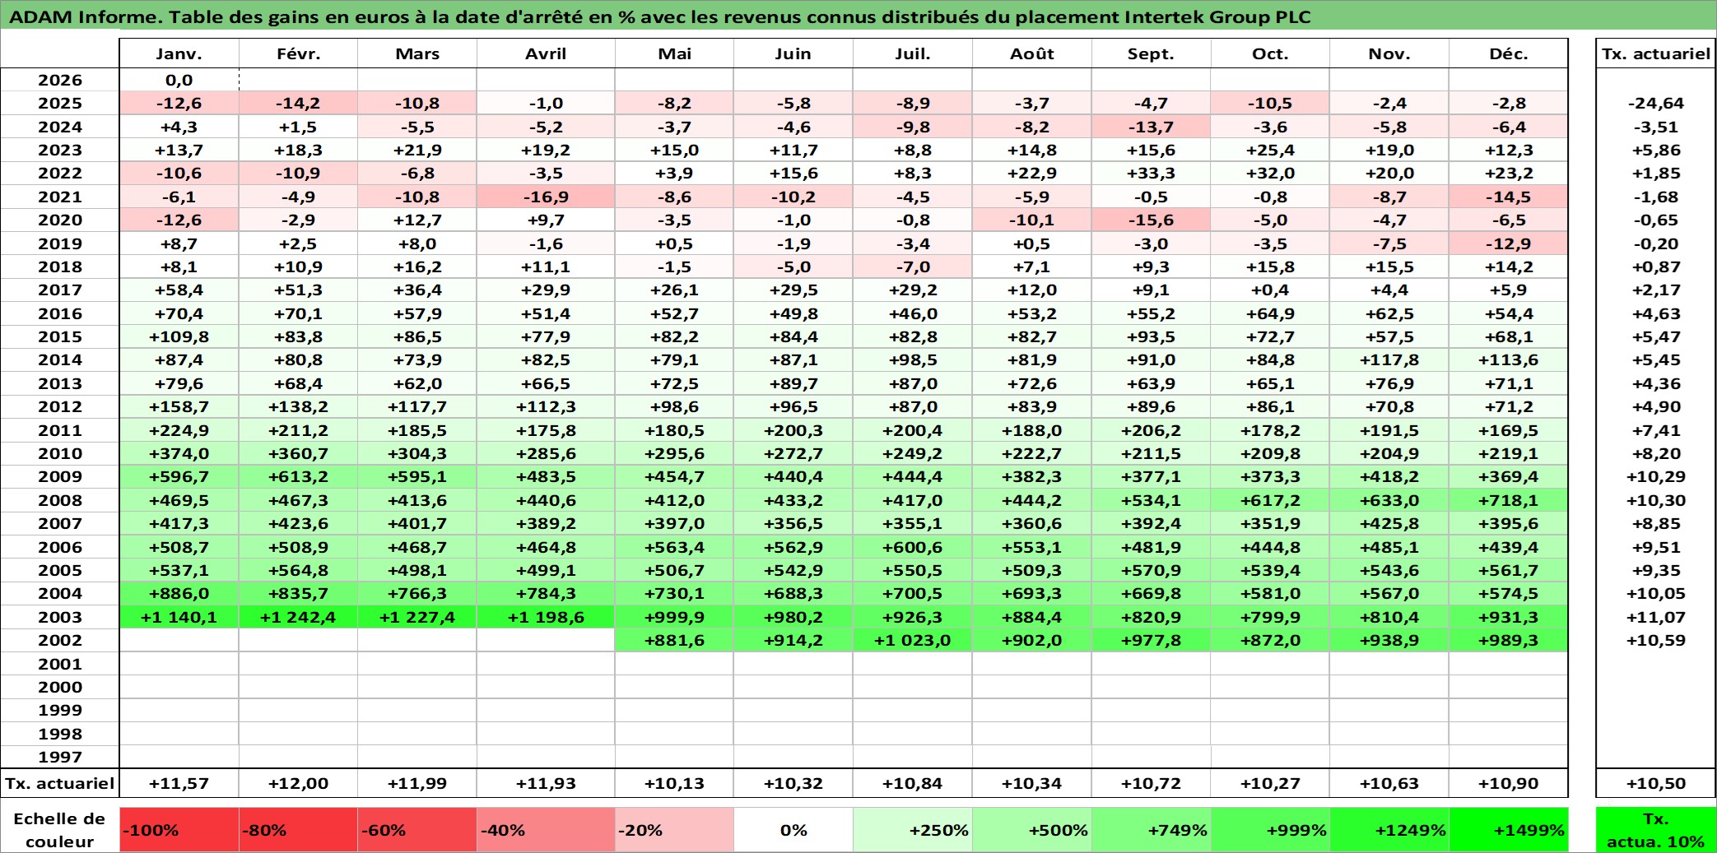Select the 'Août' column header
Viewport: 1717px width, 853px height.
tap(1031, 53)
